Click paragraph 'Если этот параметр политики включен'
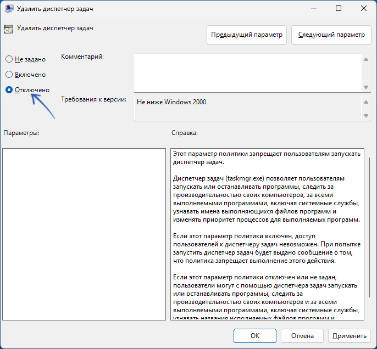 (x=267, y=248)
